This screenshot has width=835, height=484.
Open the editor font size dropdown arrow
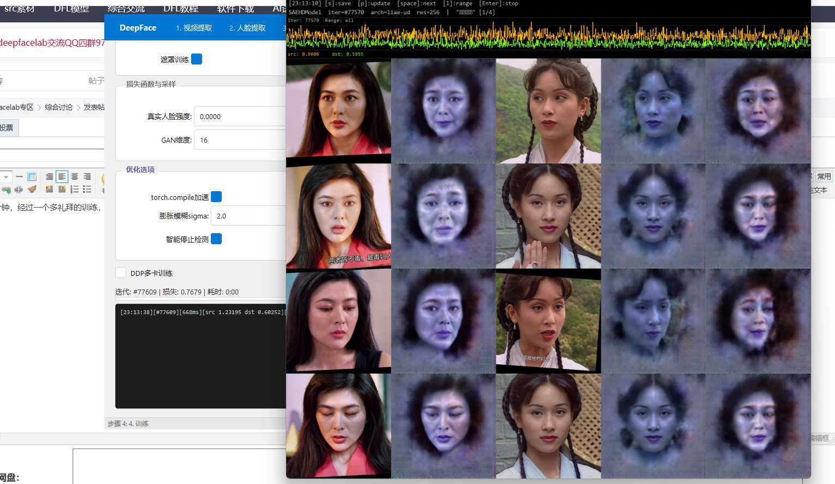(6, 177)
